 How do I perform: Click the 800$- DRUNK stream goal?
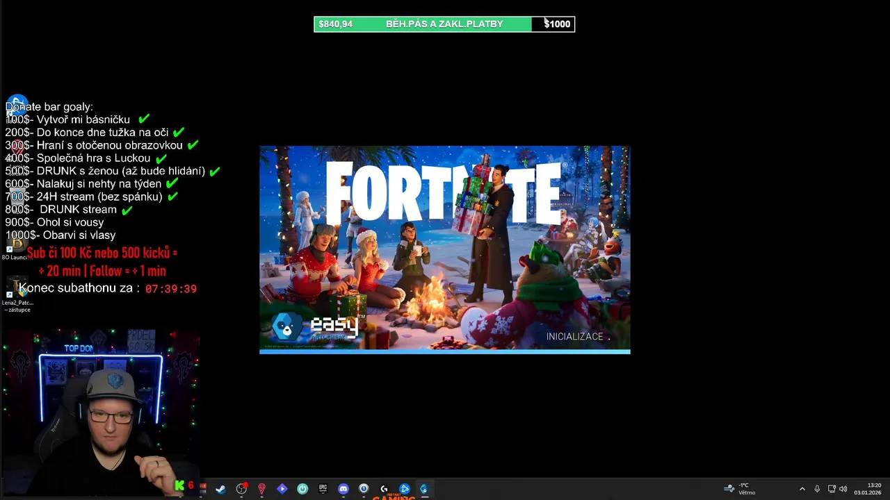61,210
